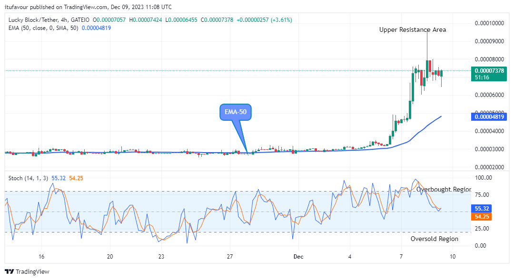
Task: Click the 100.00 stochastic axis label
Action: coord(484,177)
